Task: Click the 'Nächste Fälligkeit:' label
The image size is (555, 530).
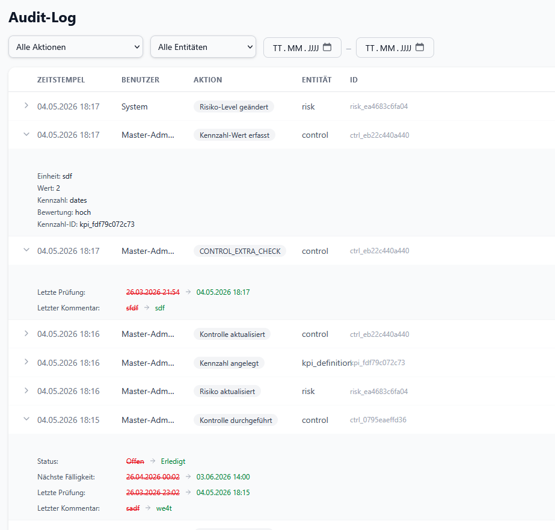Action: tap(66, 477)
